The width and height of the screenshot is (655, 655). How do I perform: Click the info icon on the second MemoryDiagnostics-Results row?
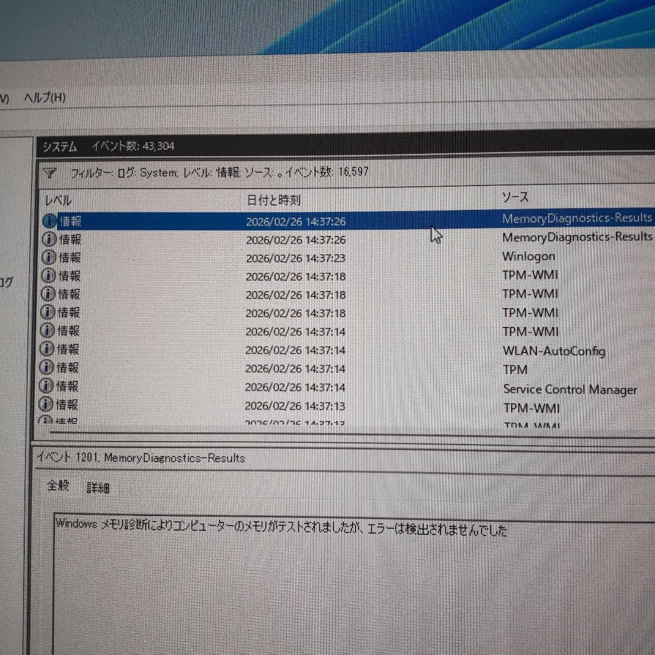tap(49, 238)
